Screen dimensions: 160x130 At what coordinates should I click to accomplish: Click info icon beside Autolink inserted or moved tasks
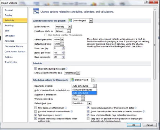(72, 112)
